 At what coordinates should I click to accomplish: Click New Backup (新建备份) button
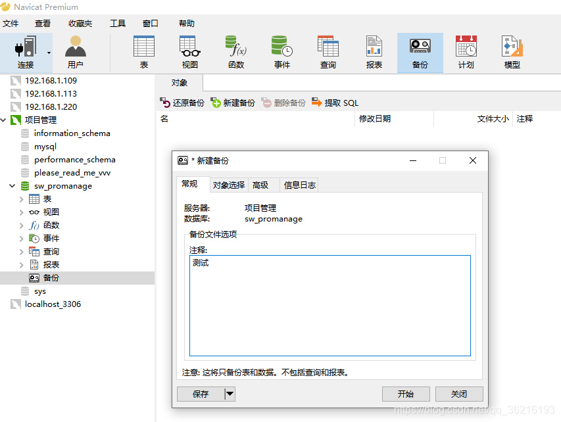point(233,103)
